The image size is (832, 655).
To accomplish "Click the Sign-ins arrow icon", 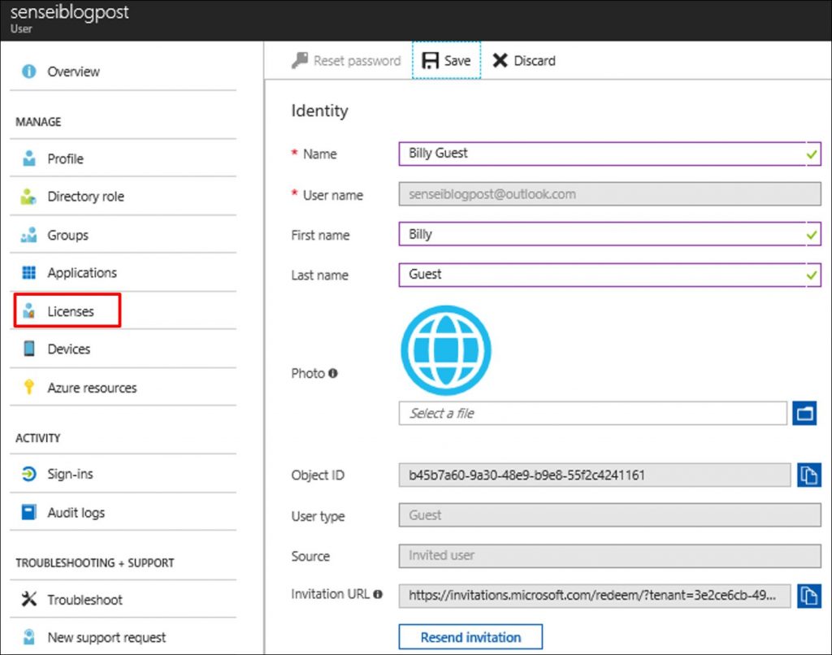I will [x=28, y=474].
